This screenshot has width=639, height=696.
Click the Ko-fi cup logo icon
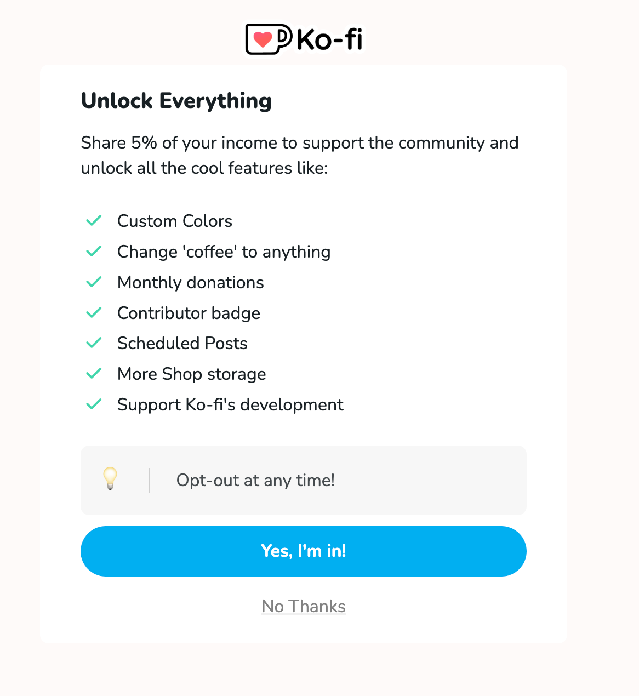269,39
